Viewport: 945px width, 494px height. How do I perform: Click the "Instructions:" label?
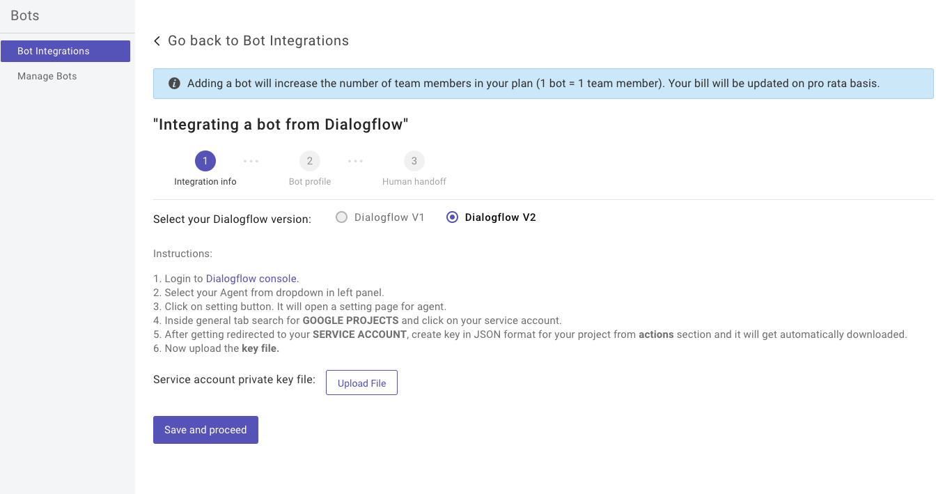coord(182,254)
